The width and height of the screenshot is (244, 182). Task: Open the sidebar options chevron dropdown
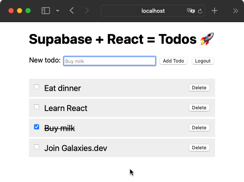(x=58, y=11)
